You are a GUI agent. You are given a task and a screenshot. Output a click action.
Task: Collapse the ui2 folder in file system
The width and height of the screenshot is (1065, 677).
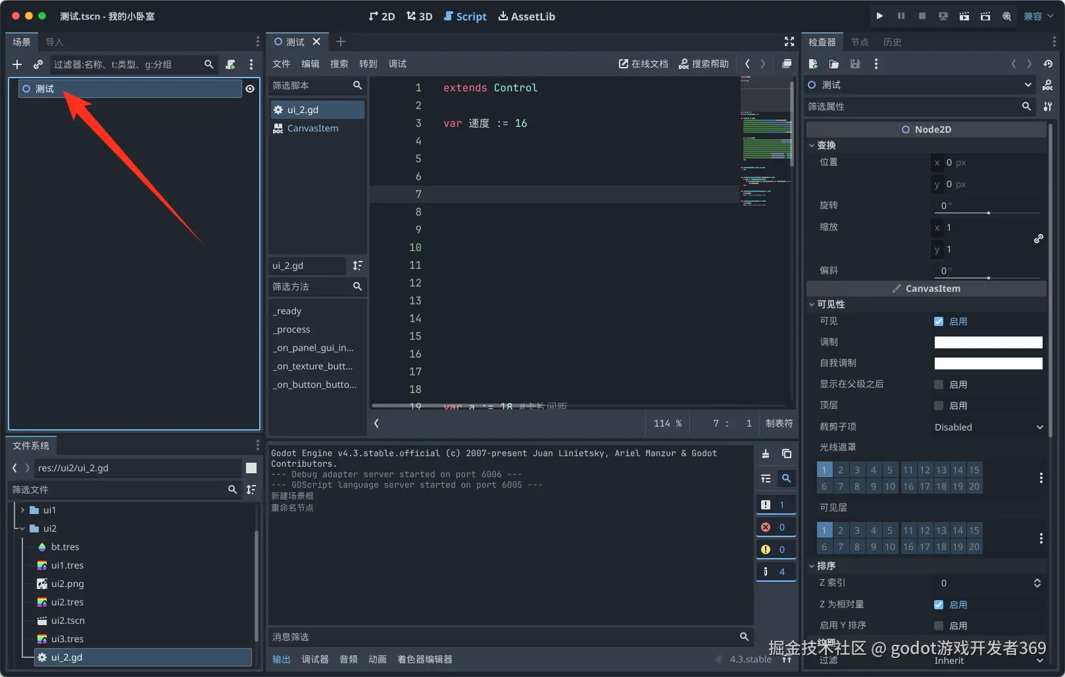22,528
